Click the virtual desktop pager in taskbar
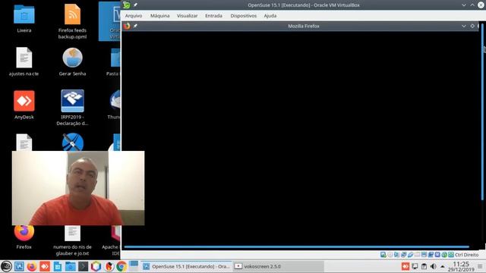 pyautogui.click(x=134, y=266)
